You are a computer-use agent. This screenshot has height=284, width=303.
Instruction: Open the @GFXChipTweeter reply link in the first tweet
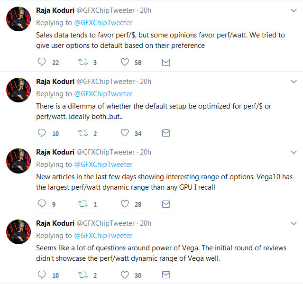pyautogui.click(x=103, y=23)
